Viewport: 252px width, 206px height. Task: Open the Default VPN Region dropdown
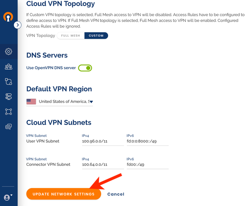click(x=91, y=102)
